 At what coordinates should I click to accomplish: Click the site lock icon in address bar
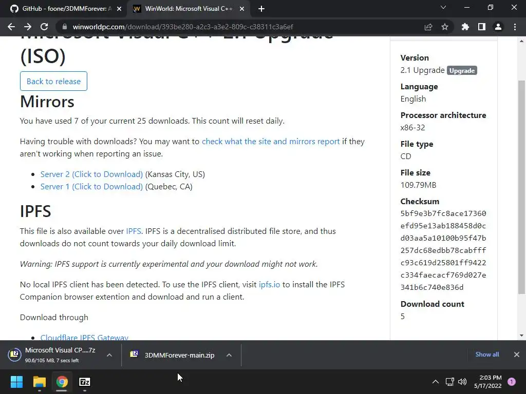[x=65, y=27]
